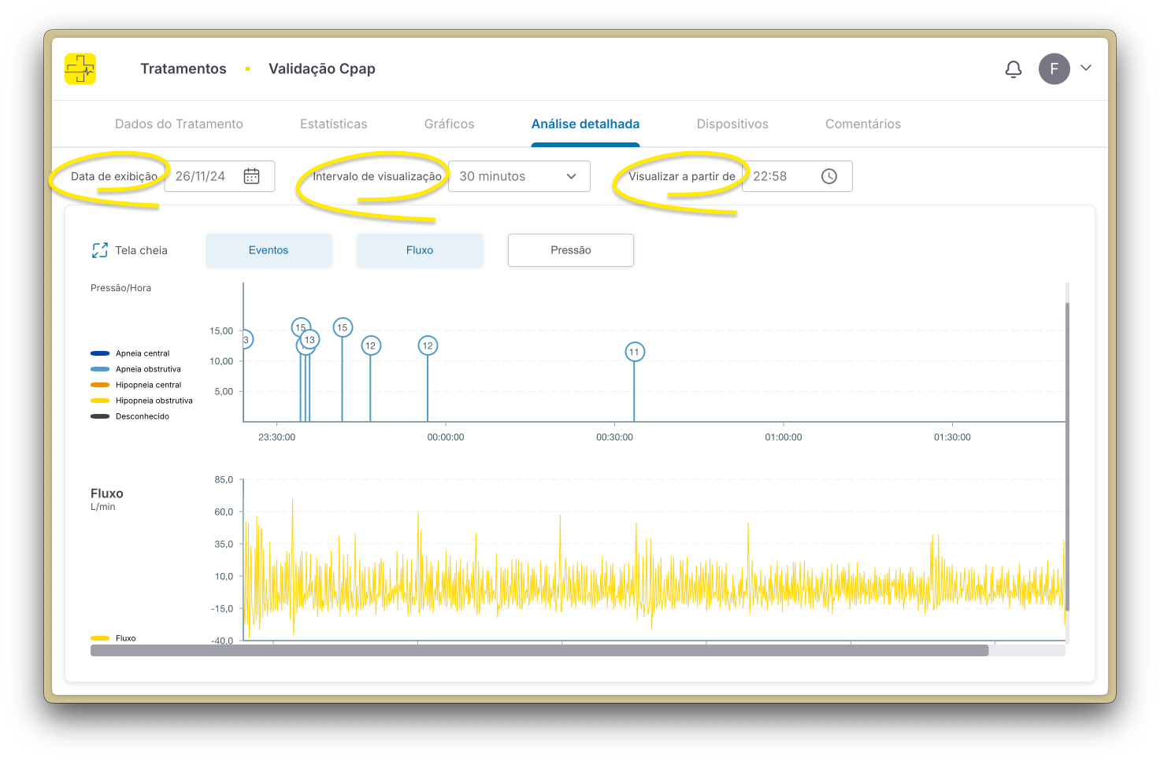Click the Apneia obstrutiva legend color
1160x761 pixels.
click(x=100, y=369)
